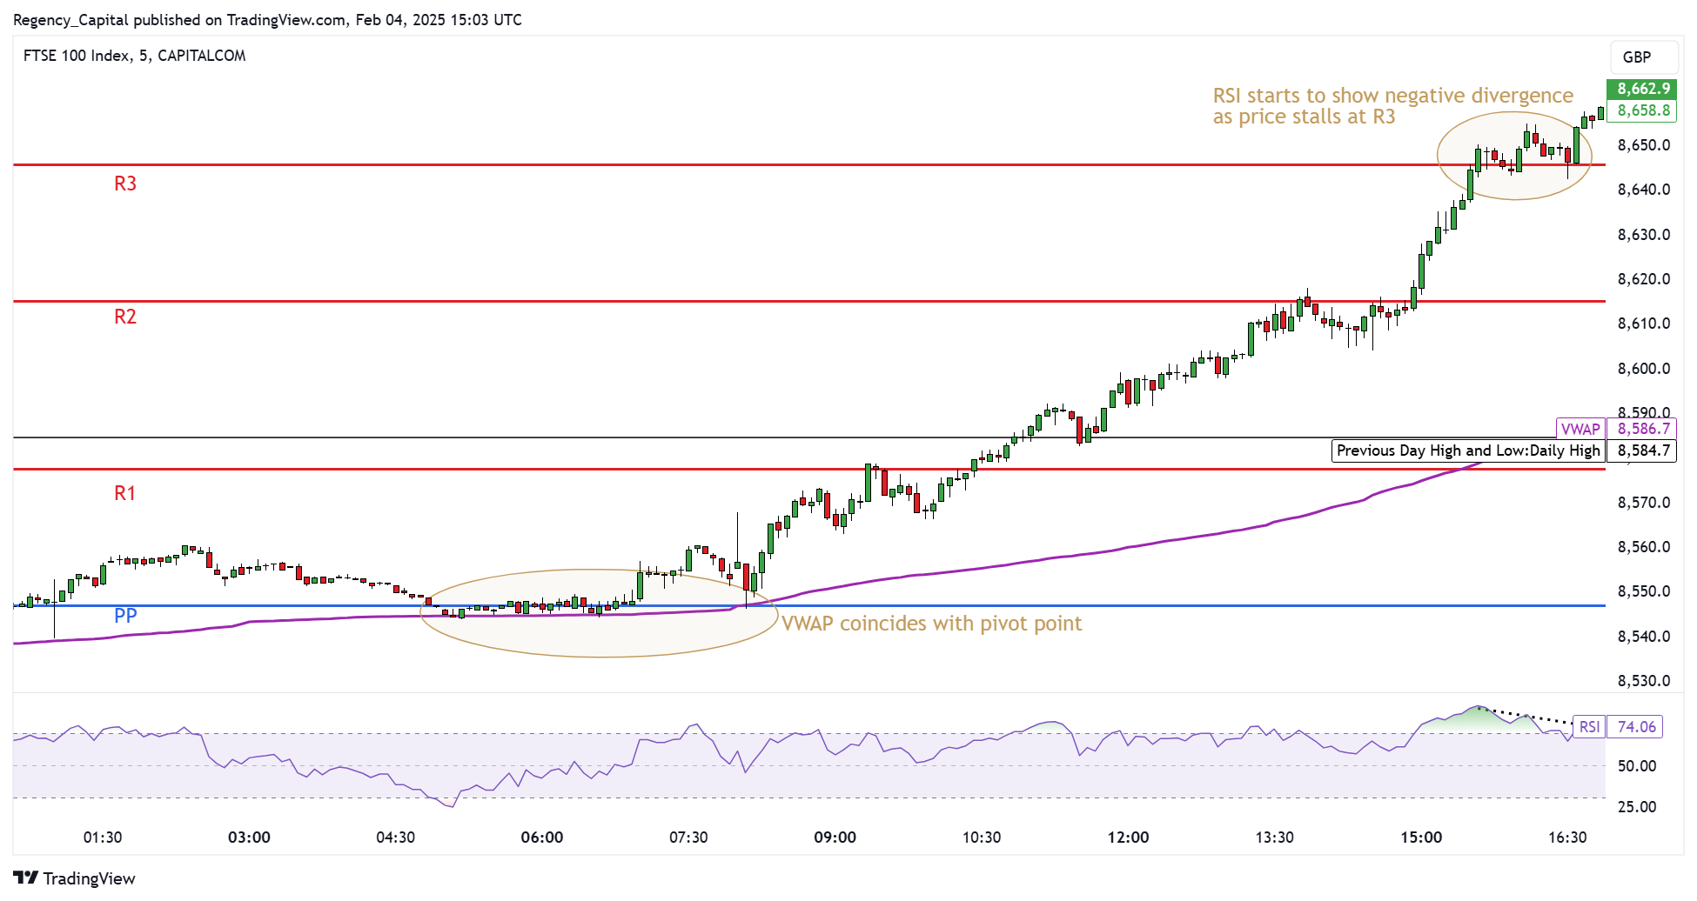
Task: Click the daily high value 8,584.7
Action: coord(1642,450)
